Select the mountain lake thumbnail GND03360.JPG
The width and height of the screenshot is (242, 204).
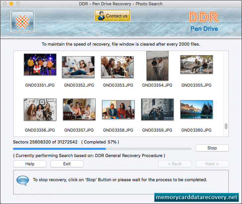click(197, 109)
